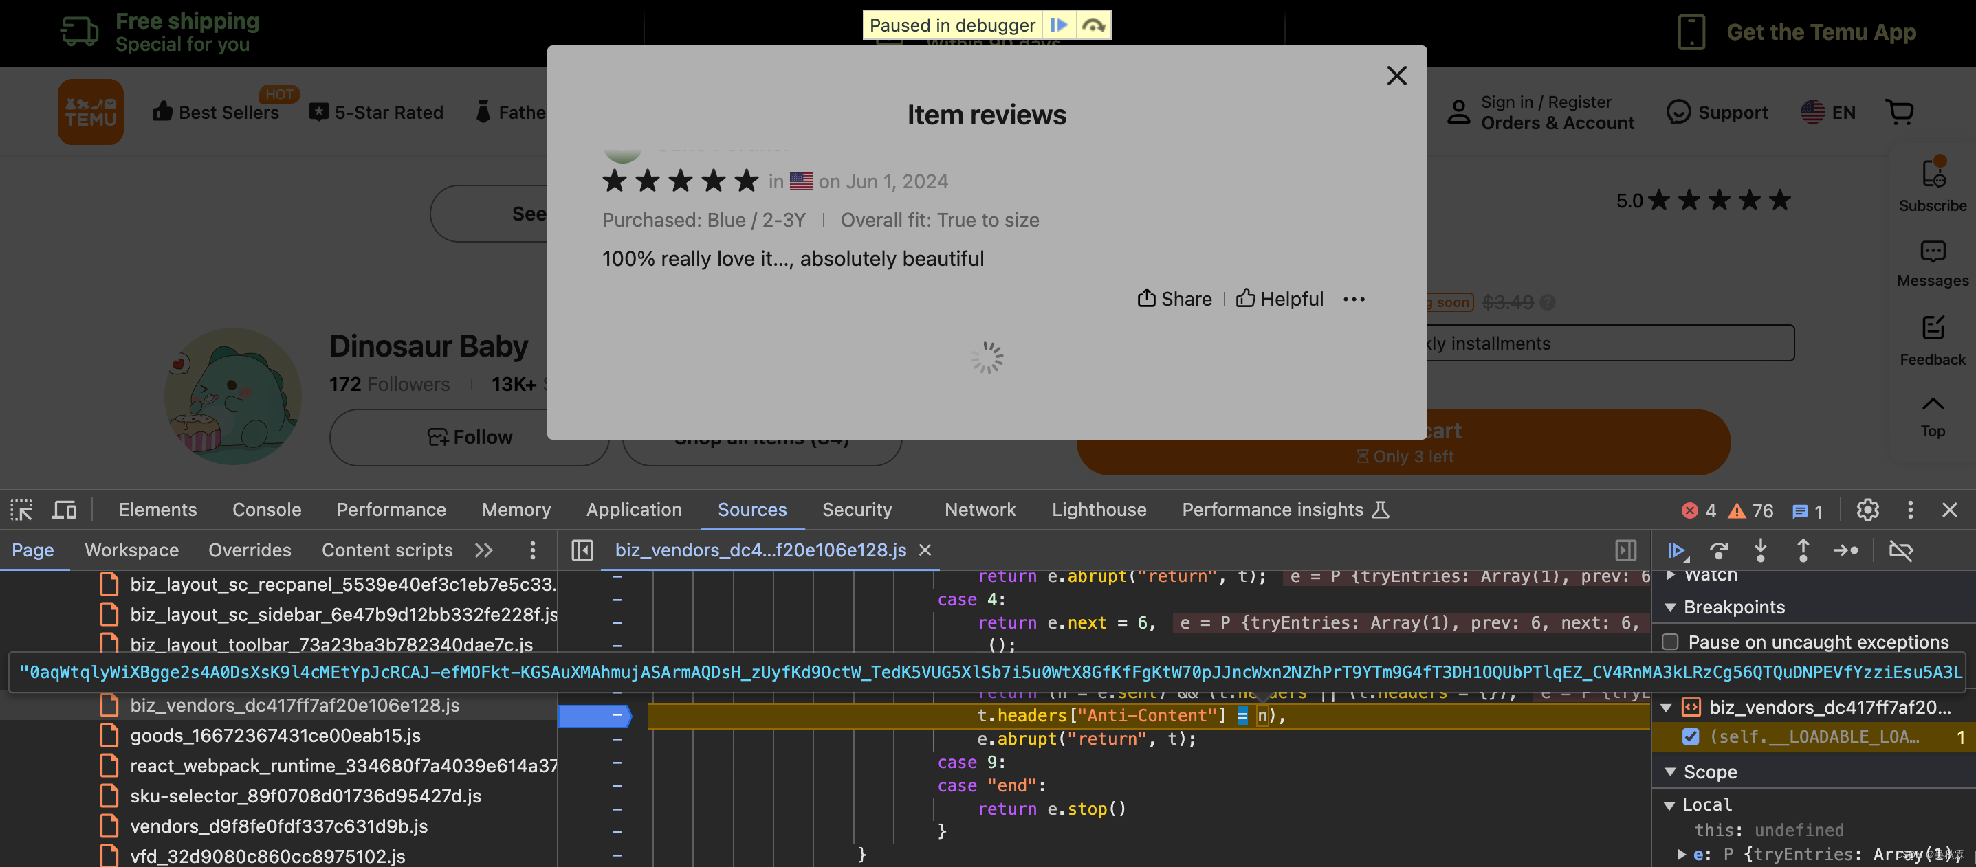Open DevTools settings gear
This screenshot has height=867, width=1976.
point(1867,510)
